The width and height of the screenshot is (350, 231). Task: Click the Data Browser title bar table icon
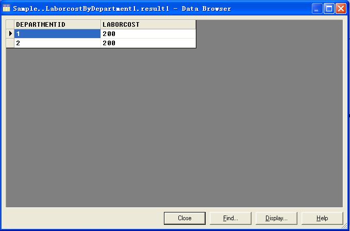click(6, 8)
